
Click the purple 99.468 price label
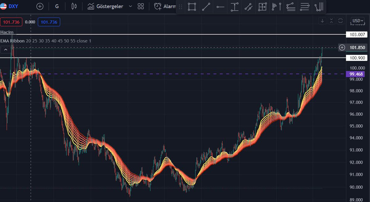click(356, 74)
